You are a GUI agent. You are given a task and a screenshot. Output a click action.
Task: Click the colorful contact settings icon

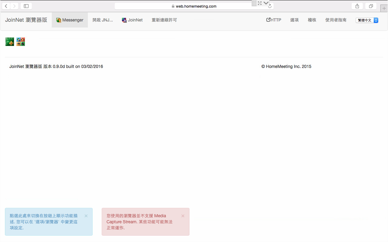point(20,42)
